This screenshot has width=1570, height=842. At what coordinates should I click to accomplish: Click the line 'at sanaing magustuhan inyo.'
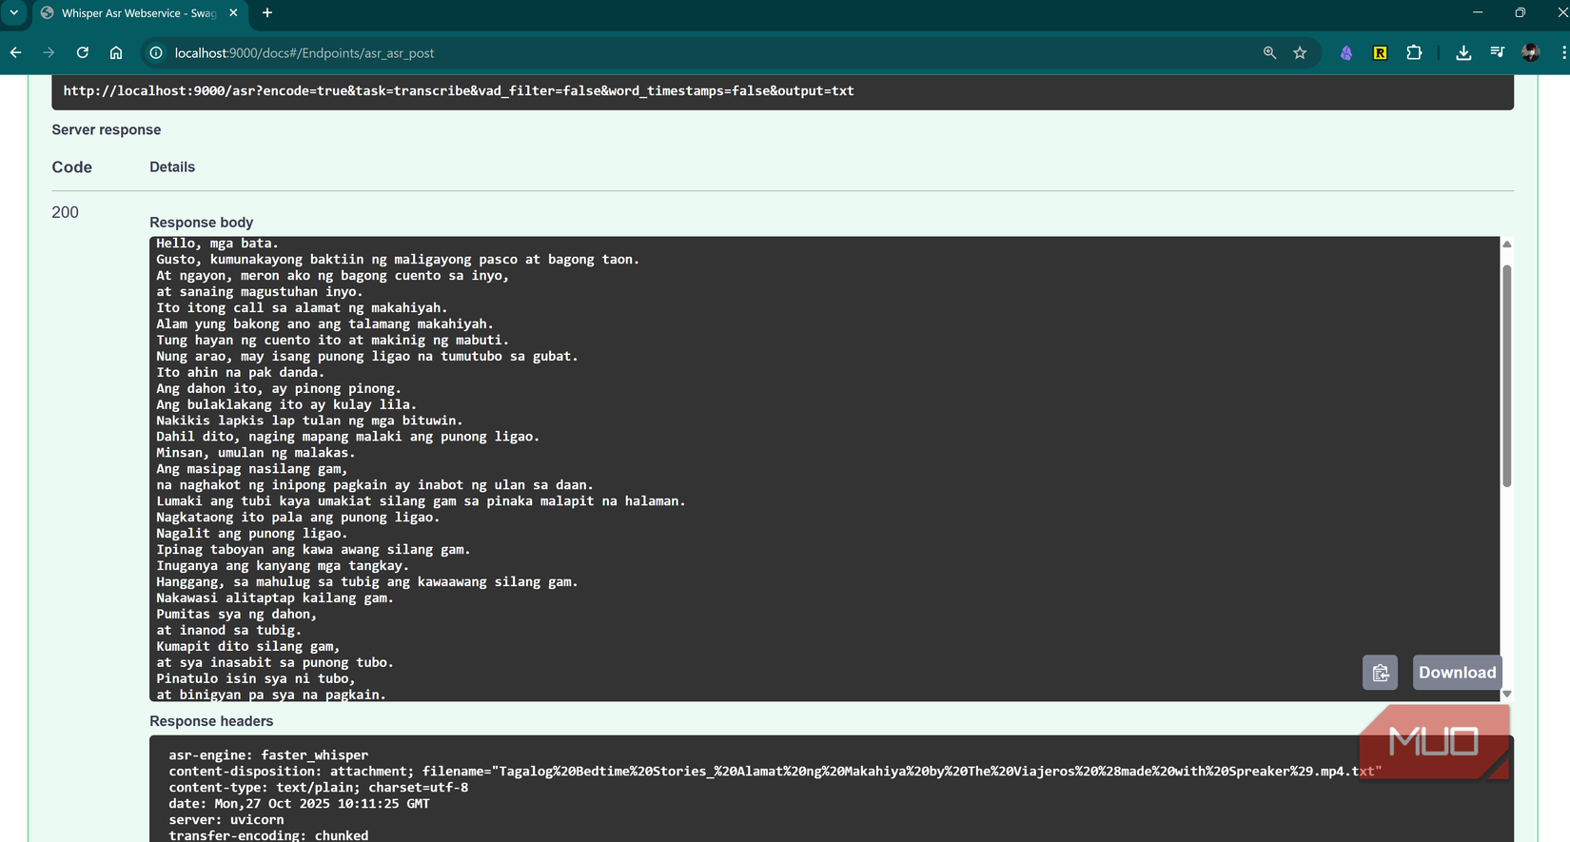(260, 292)
